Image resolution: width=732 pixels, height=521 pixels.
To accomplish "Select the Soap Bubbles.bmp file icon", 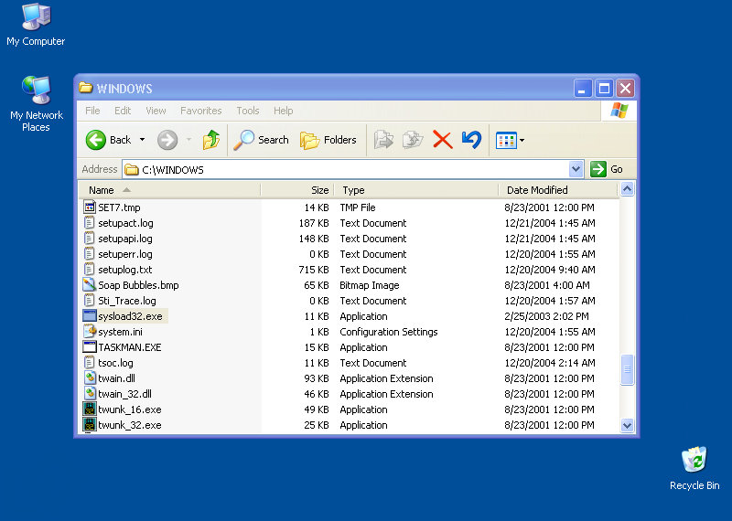I will tap(89, 285).
